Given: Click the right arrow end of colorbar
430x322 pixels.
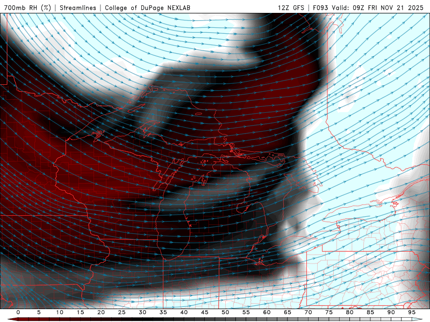Looking at the screenshot, I should click(x=417, y=319).
